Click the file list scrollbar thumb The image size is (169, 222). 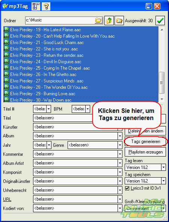point(162,83)
